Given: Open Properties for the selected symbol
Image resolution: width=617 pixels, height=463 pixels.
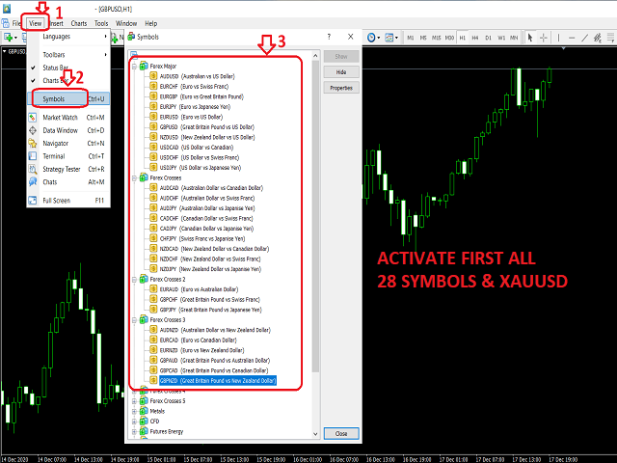Looking at the screenshot, I should point(341,88).
